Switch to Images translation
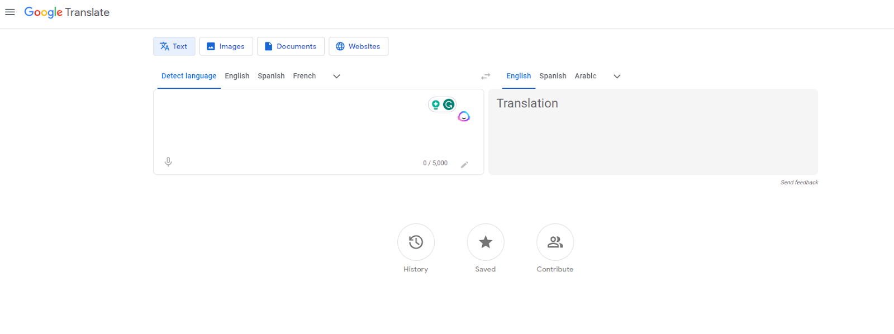The height and width of the screenshot is (334, 894). click(226, 46)
